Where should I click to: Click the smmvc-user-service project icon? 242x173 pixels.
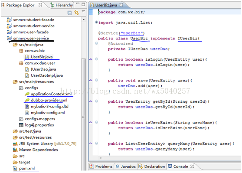pyautogui.click(x=9, y=38)
